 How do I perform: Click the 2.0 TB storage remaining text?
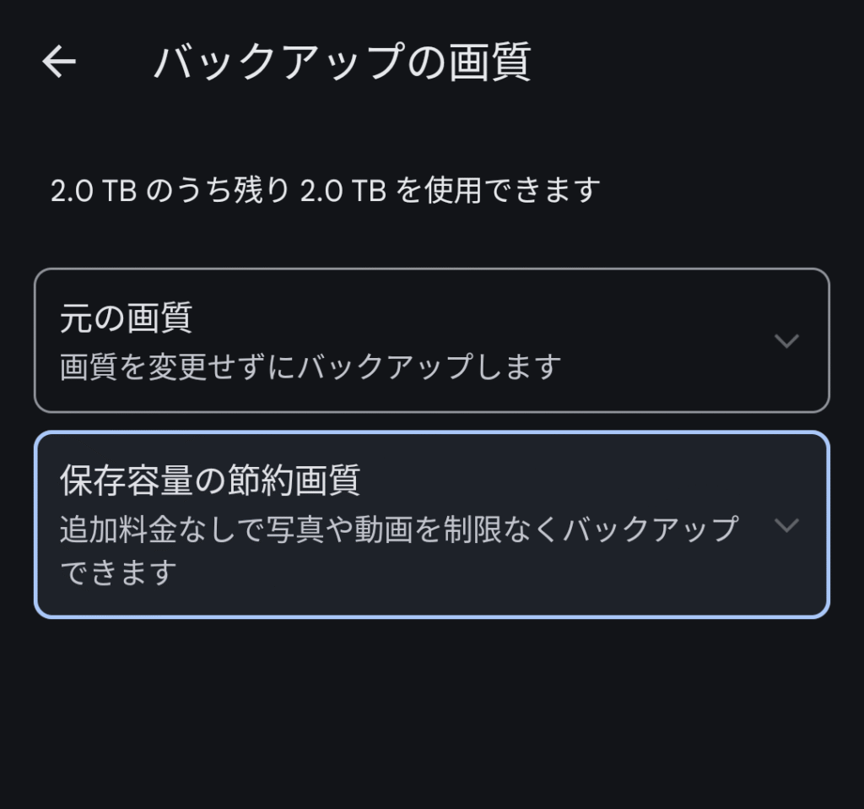325,190
